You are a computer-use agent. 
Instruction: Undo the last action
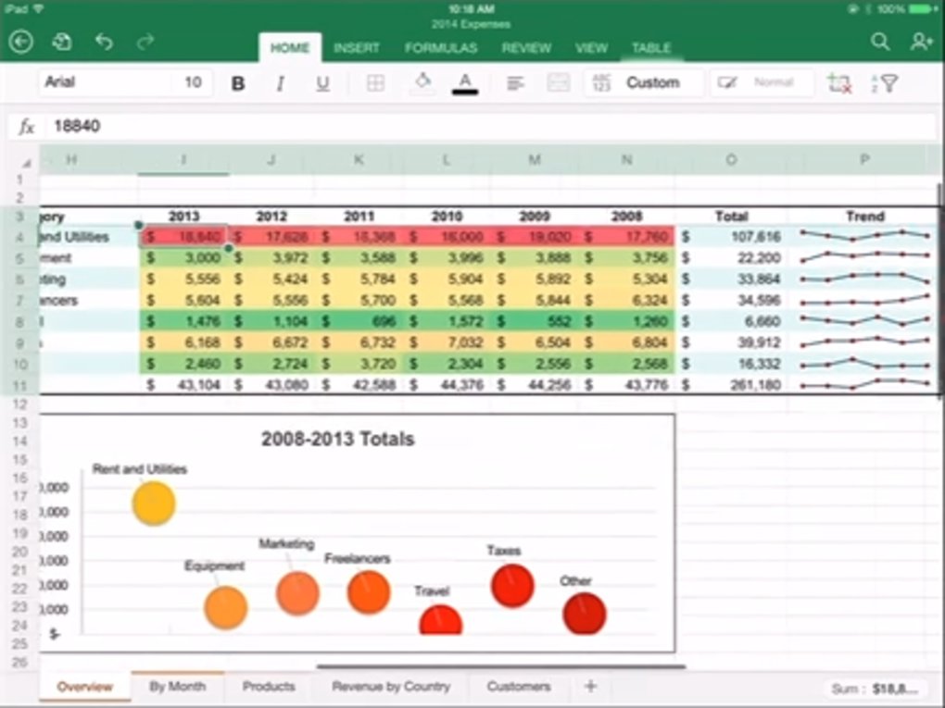click(104, 43)
